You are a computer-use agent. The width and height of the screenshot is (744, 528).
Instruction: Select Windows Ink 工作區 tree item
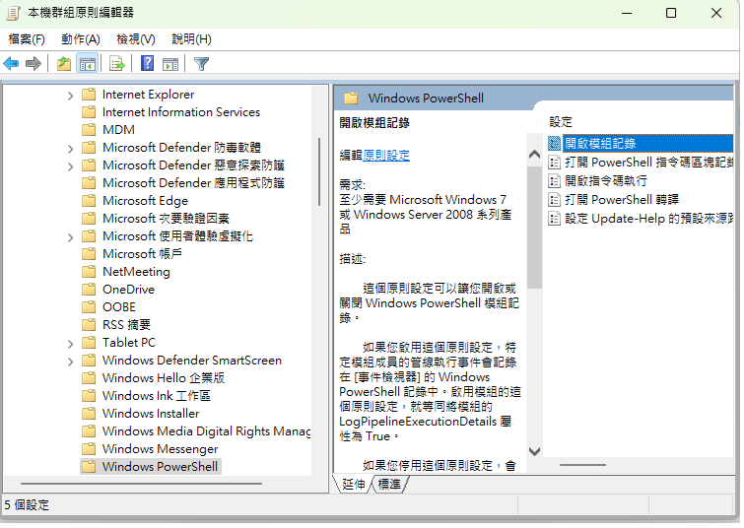click(x=157, y=396)
